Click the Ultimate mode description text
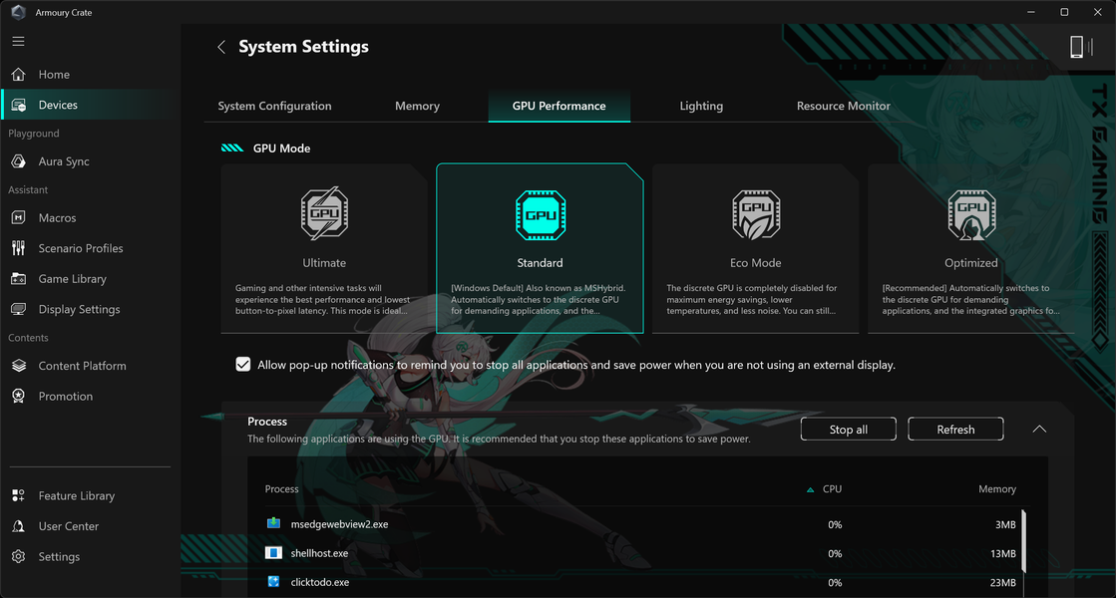 [323, 299]
